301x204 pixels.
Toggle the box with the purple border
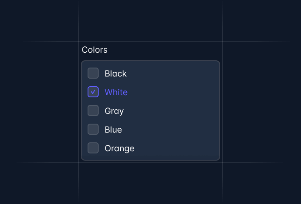pyautogui.click(x=93, y=92)
